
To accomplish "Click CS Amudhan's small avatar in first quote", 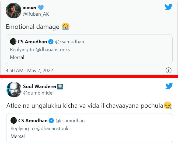I will 13,42.
